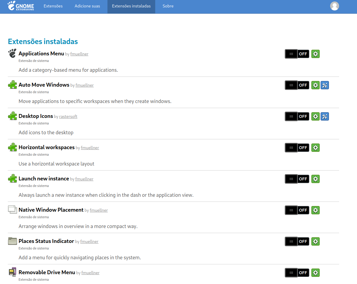
Task: Click the Native Window Placement windows icon
Action: pyautogui.click(x=12, y=210)
